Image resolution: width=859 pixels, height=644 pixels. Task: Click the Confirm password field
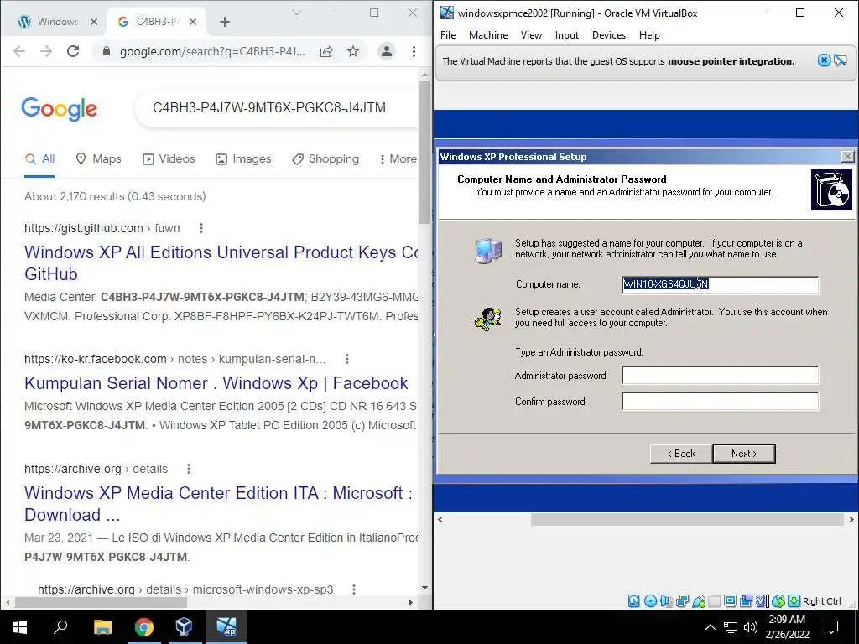[x=720, y=401]
